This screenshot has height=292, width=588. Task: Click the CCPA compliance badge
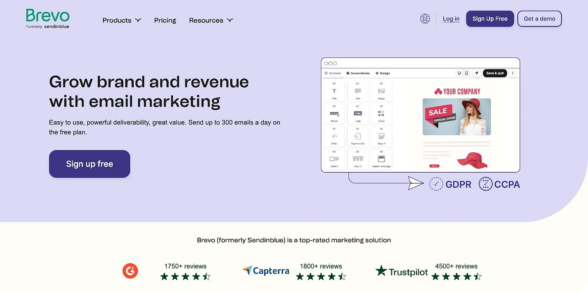pos(499,184)
